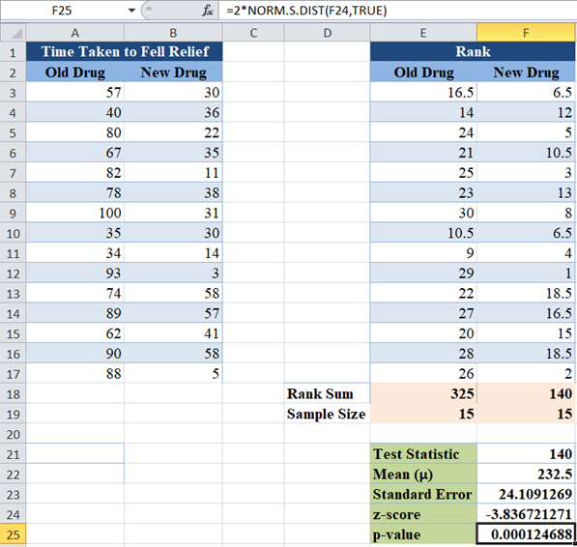Click the z-score value cell
This screenshot has height=547, width=577.
click(526, 514)
